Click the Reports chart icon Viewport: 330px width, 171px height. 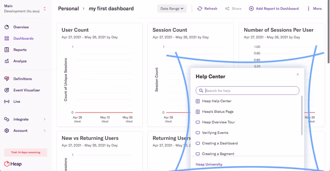coord(7,50)
